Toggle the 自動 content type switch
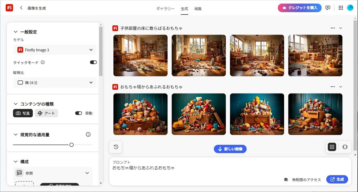Image resolution: width=358 pixels, height=192 pixels. click(x=78, y=113)
